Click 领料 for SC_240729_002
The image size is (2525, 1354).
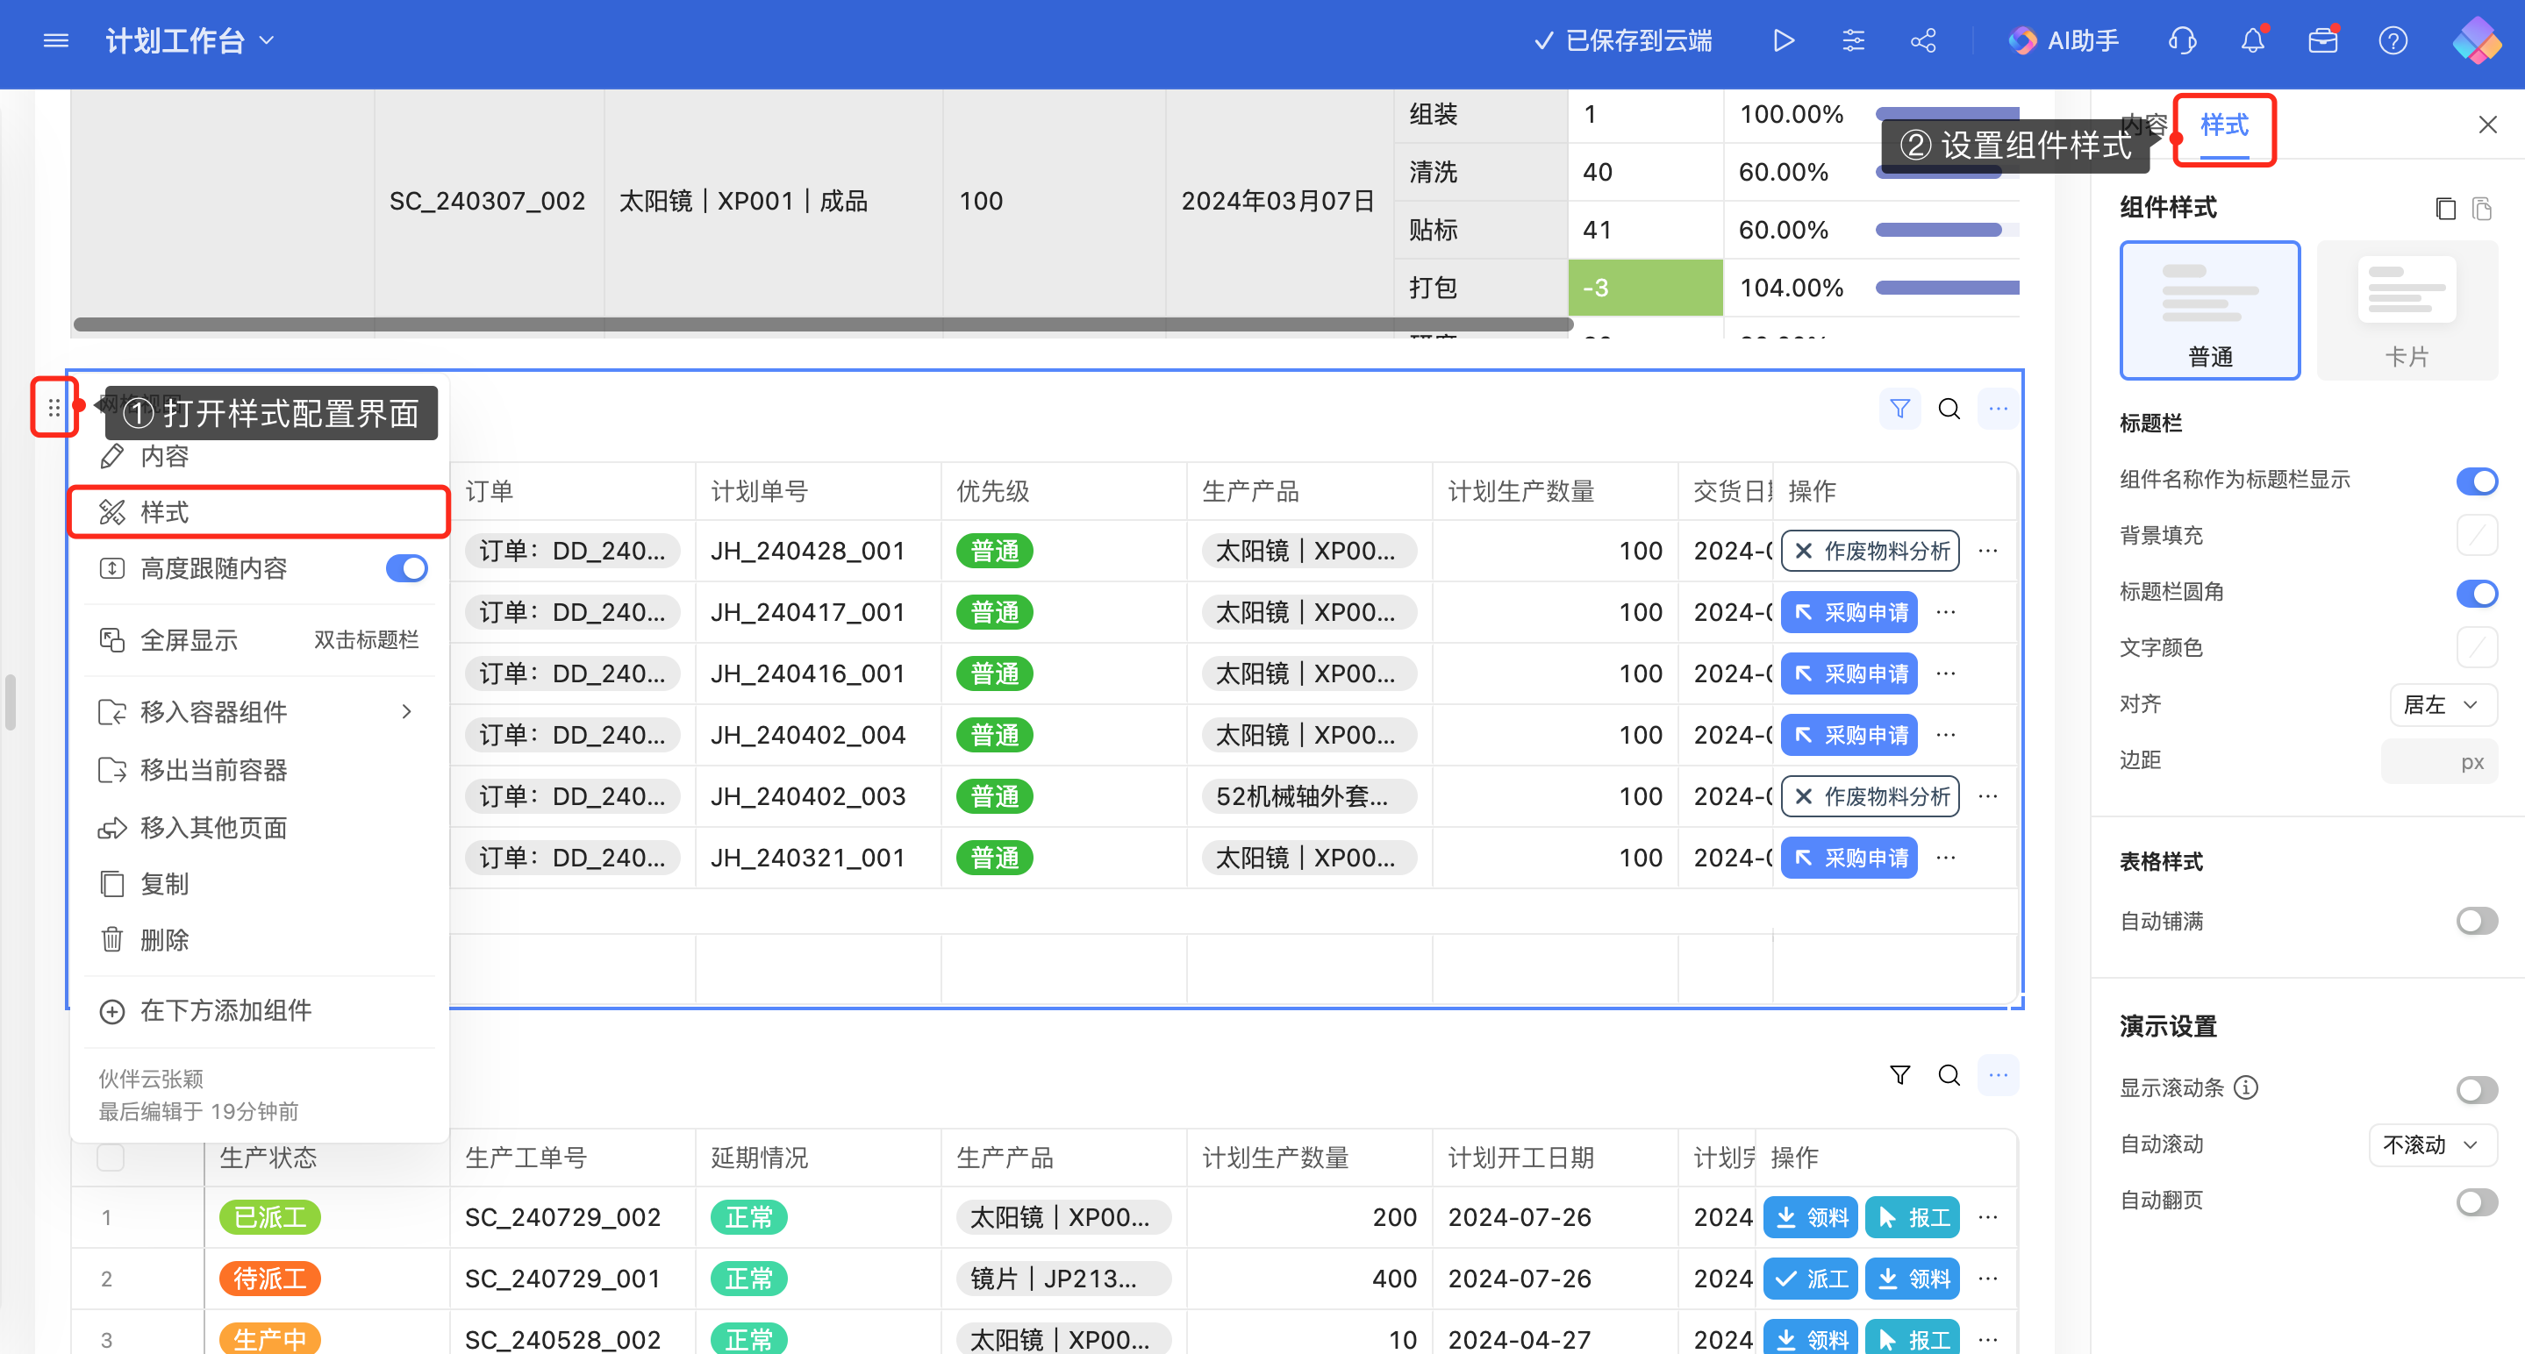(1811, 1218)
